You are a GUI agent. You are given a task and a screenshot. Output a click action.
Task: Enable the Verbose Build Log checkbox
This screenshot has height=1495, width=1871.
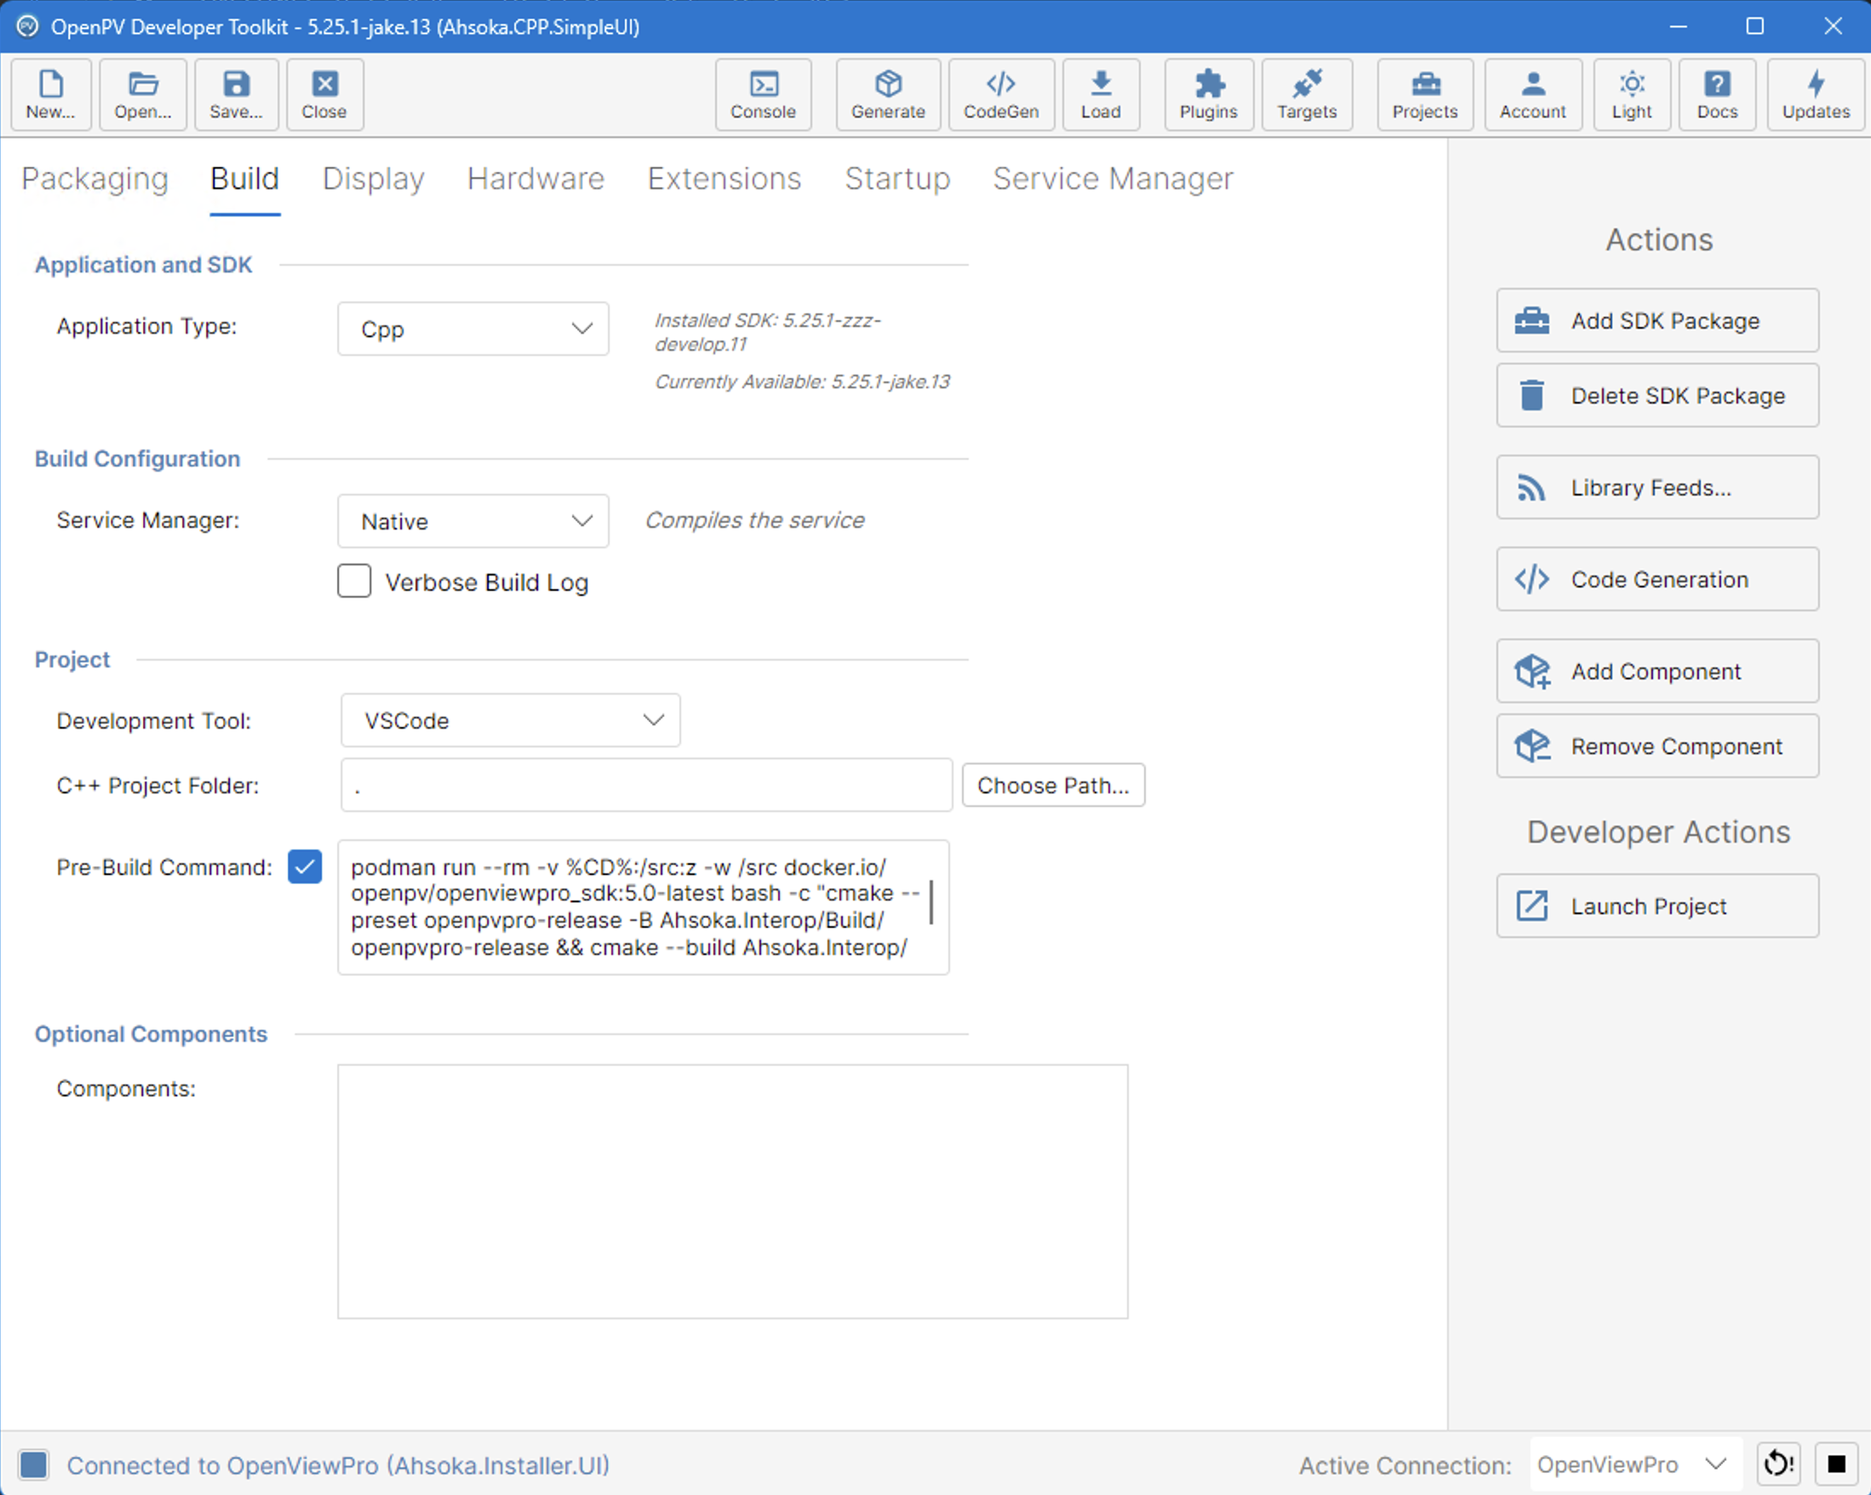pos(354,581)
